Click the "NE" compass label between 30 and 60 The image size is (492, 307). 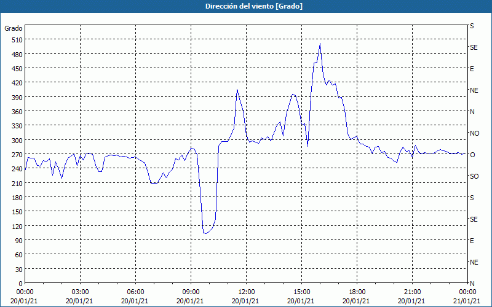click(474, 262)
